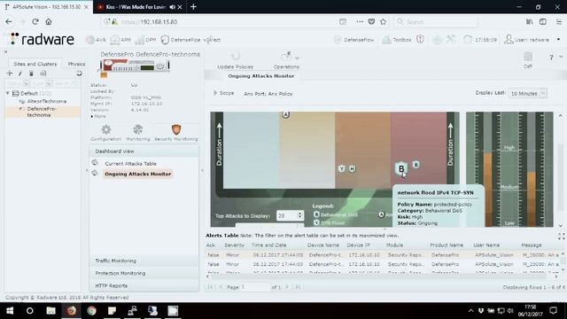Edit the selected device with pencil icon

click(20, 74)
